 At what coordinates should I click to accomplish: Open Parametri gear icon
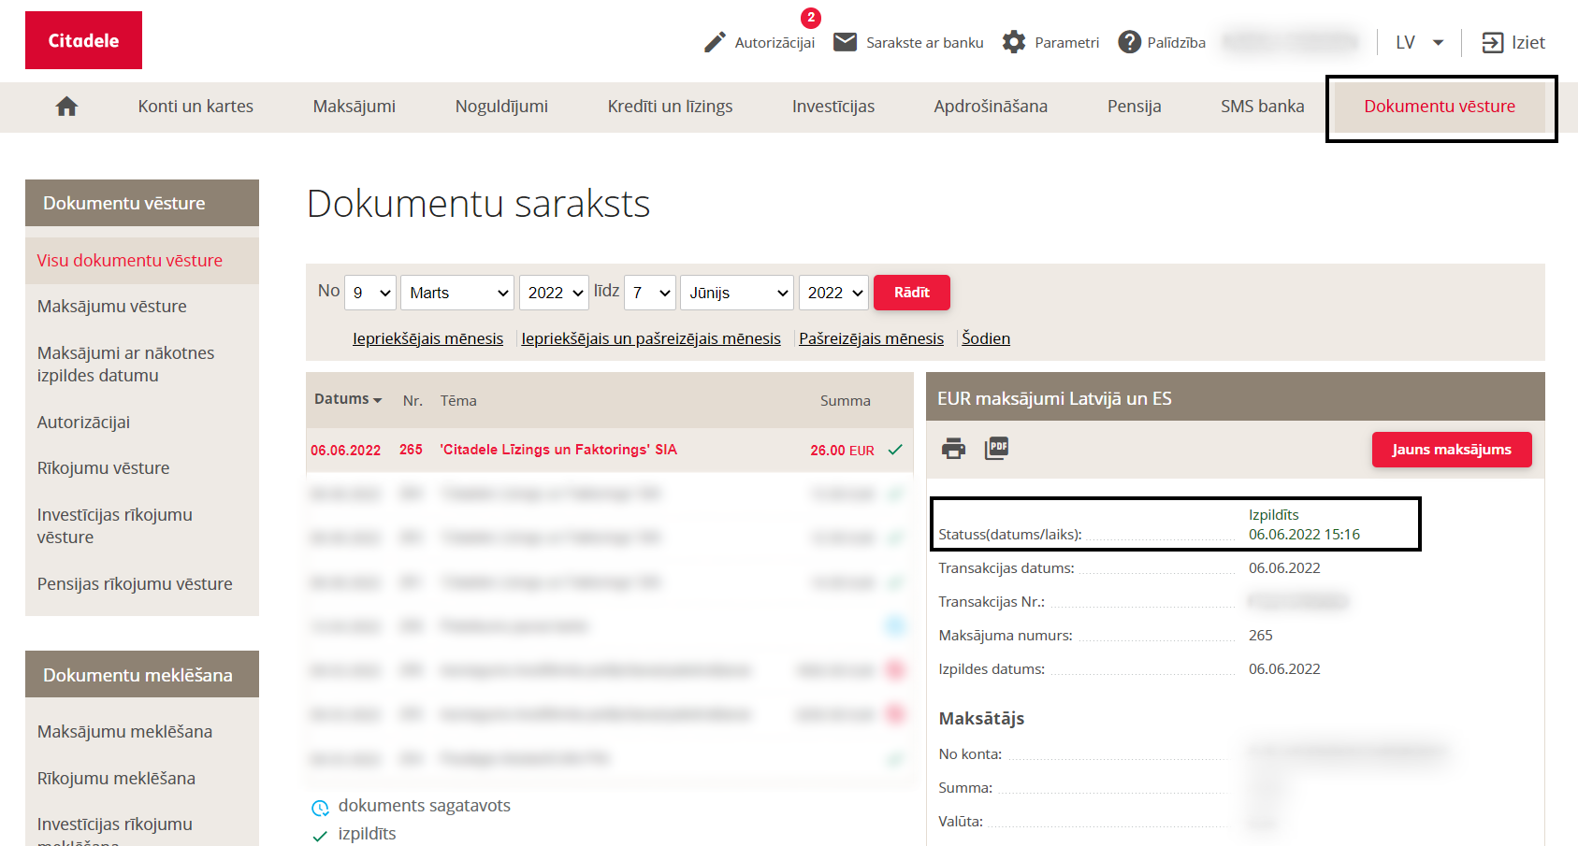1014,42
